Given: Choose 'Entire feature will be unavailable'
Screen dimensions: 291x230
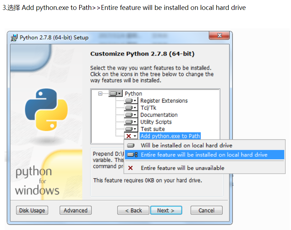Looking at the screenshot, I should click(x=204, y=168).
